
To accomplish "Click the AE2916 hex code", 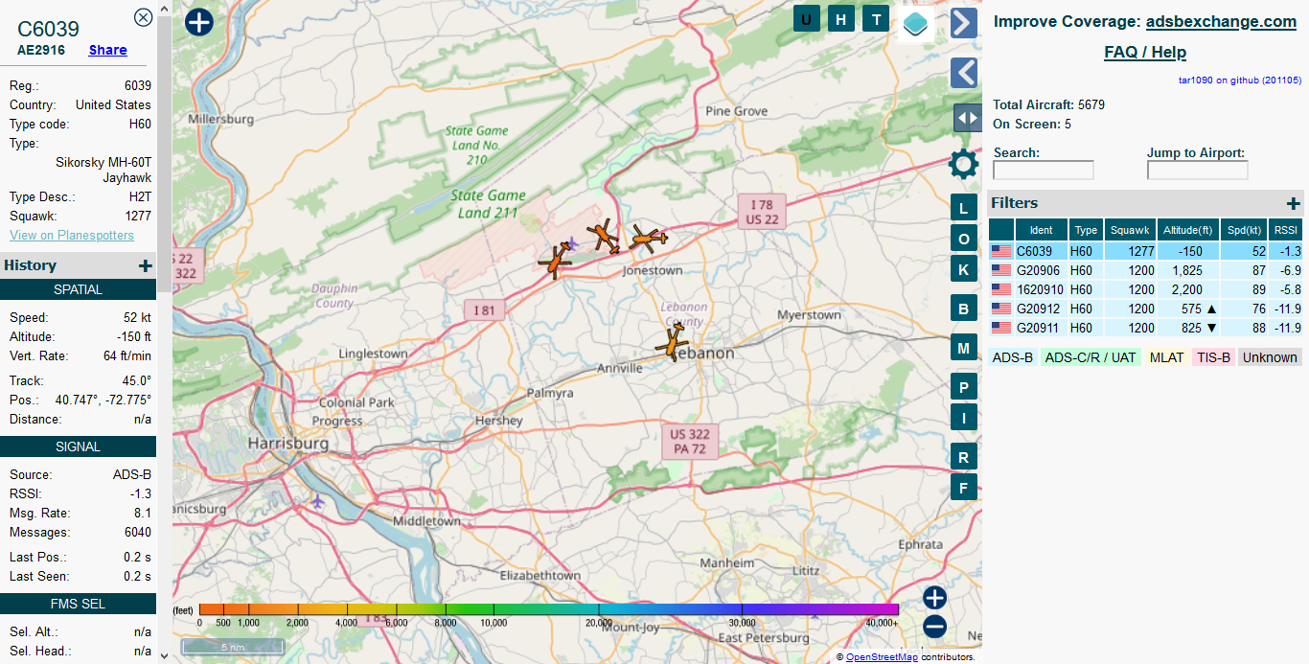I will click(x=41, y=50).
